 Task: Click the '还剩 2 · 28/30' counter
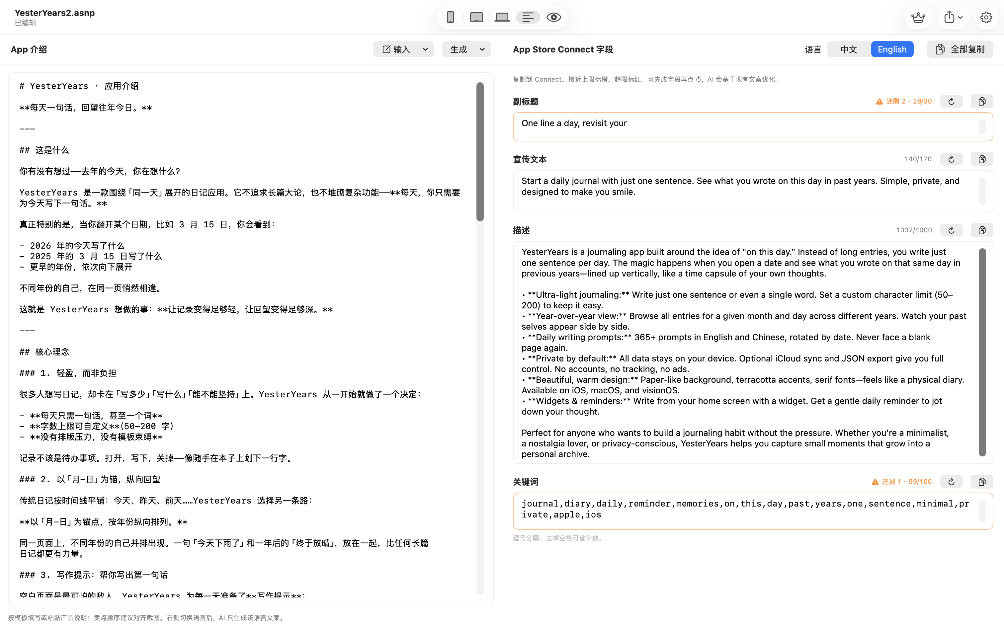909,101
